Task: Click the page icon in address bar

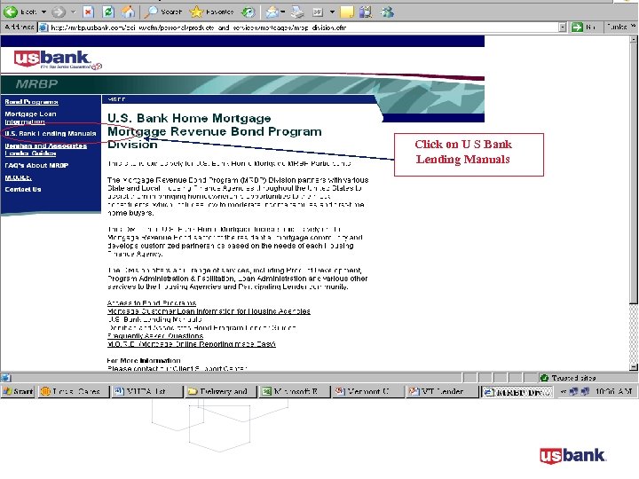Action: tap(43, 27)
